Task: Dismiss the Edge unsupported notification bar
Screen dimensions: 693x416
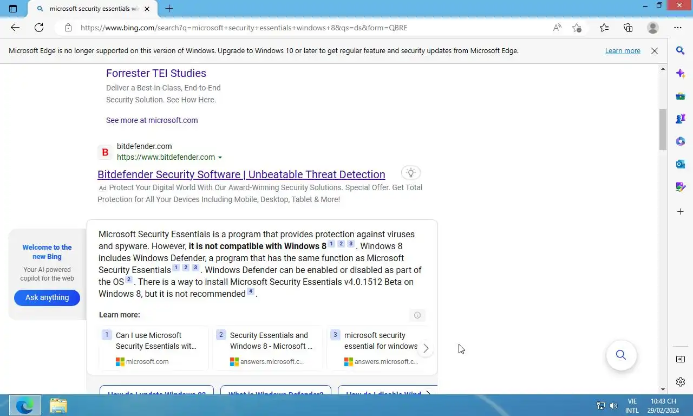Action: [655, 51]
